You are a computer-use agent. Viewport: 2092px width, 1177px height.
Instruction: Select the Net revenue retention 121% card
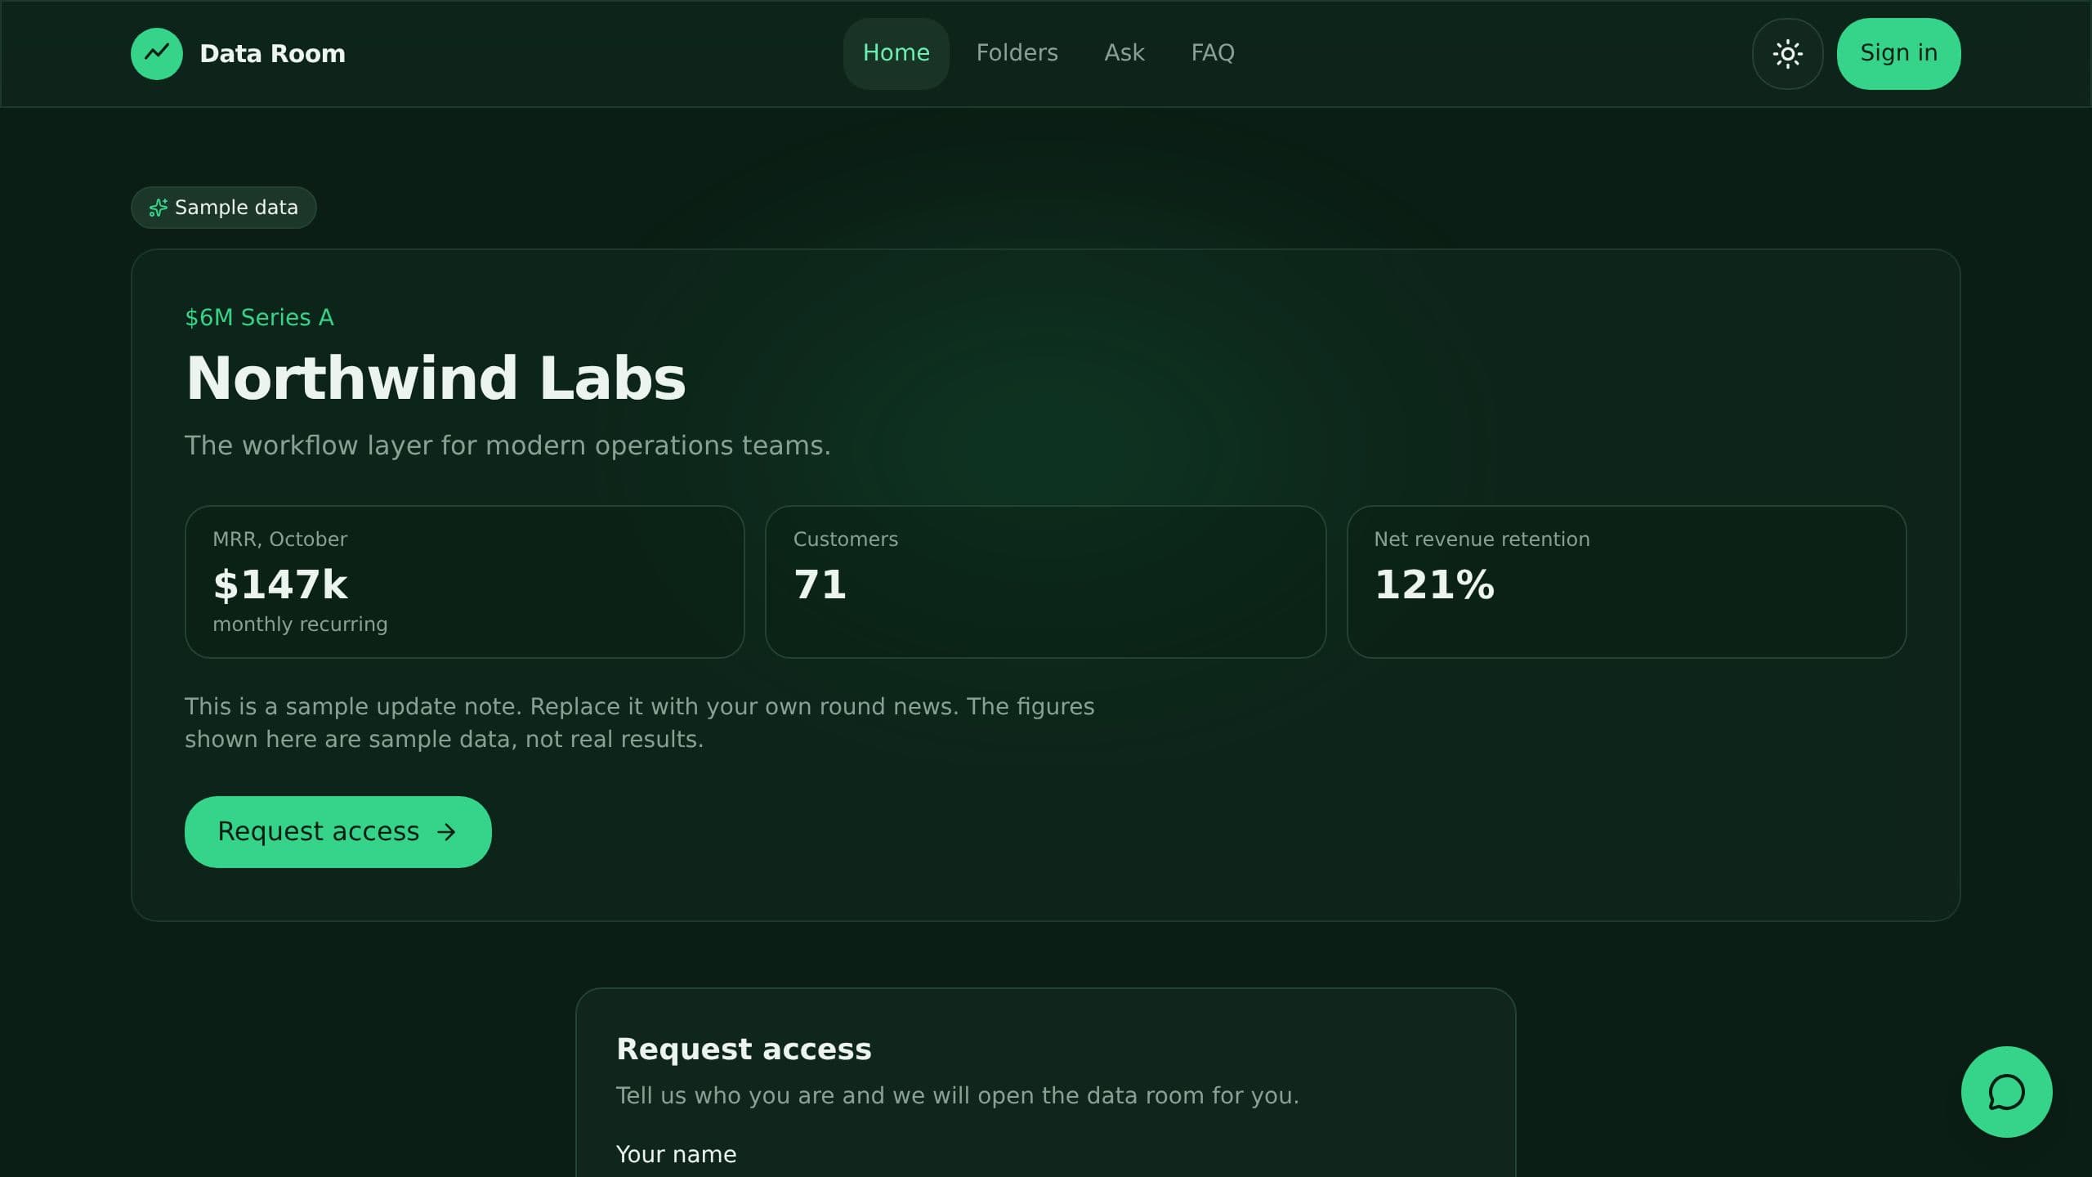pos(1626,582)
